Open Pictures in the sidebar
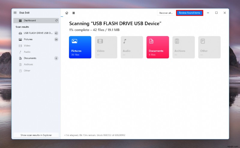Viewport: 240px width, 148px height. (x=36, y=40)
